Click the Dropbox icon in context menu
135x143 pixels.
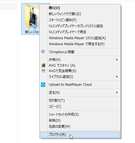pos(43,52)
